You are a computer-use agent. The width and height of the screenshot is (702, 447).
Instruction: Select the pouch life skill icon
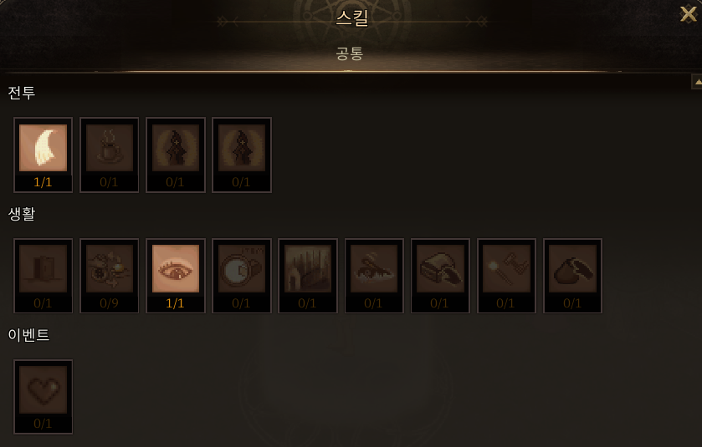coord(572,276)
